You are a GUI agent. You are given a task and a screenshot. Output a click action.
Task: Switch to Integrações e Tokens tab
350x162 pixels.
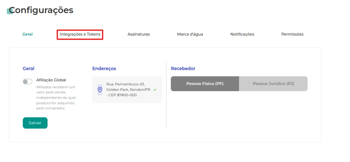click(80, 35)
